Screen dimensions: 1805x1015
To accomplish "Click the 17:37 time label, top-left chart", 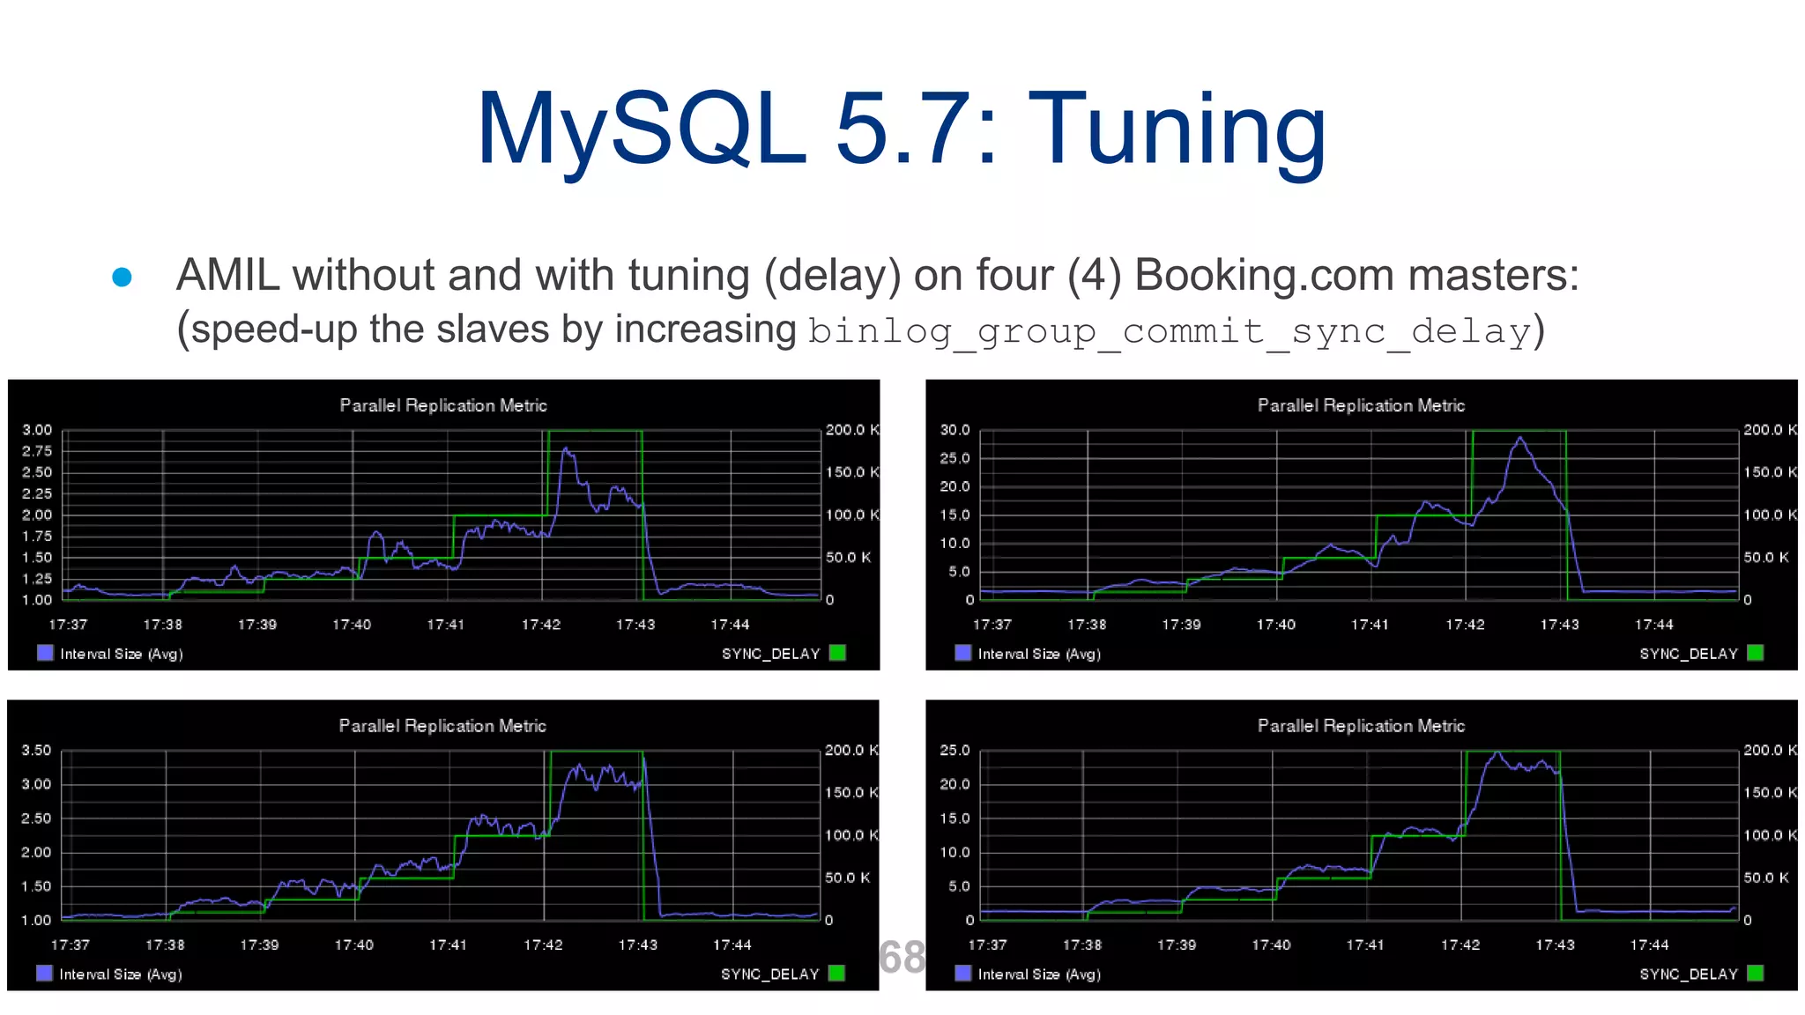I will [68, 625].
